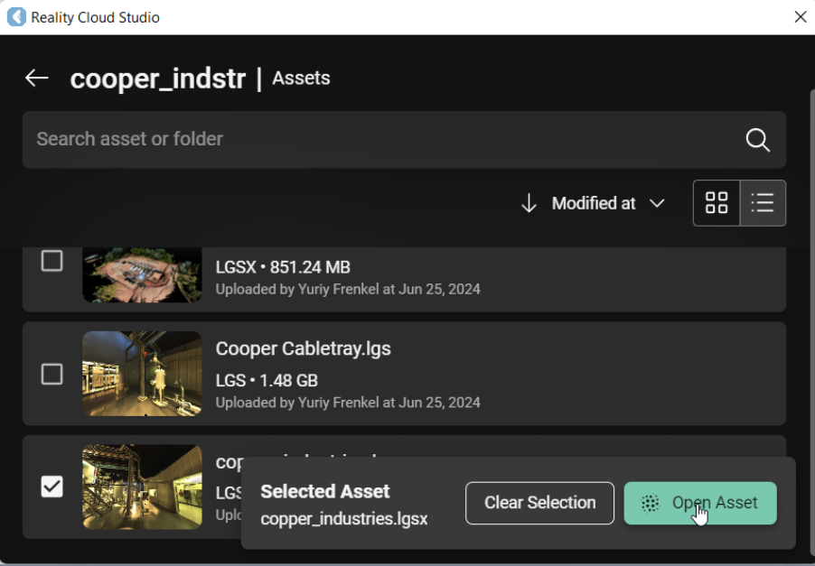Select the Cooper Cabletray.lgs checkbox
Screen dimensions: 815x566
click(52, 374)
